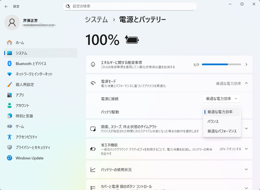The width and height of the screenshot is (260, 190).
Task: Expand 画面、スリープ、休止状態のタイムアウト section
Action: 246,128
